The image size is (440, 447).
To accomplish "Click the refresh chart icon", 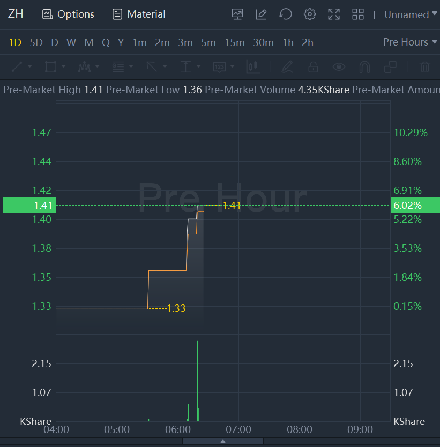I will [x=286, y=14].
